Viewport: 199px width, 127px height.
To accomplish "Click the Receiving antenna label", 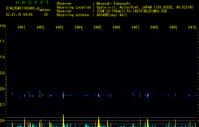I will (x=73, y=15).
